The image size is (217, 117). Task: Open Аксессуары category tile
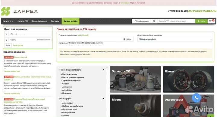(189, 106)
